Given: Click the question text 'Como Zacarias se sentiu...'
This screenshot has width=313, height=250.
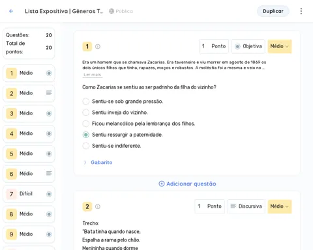Looking at the screenshot, I should 149,87.
